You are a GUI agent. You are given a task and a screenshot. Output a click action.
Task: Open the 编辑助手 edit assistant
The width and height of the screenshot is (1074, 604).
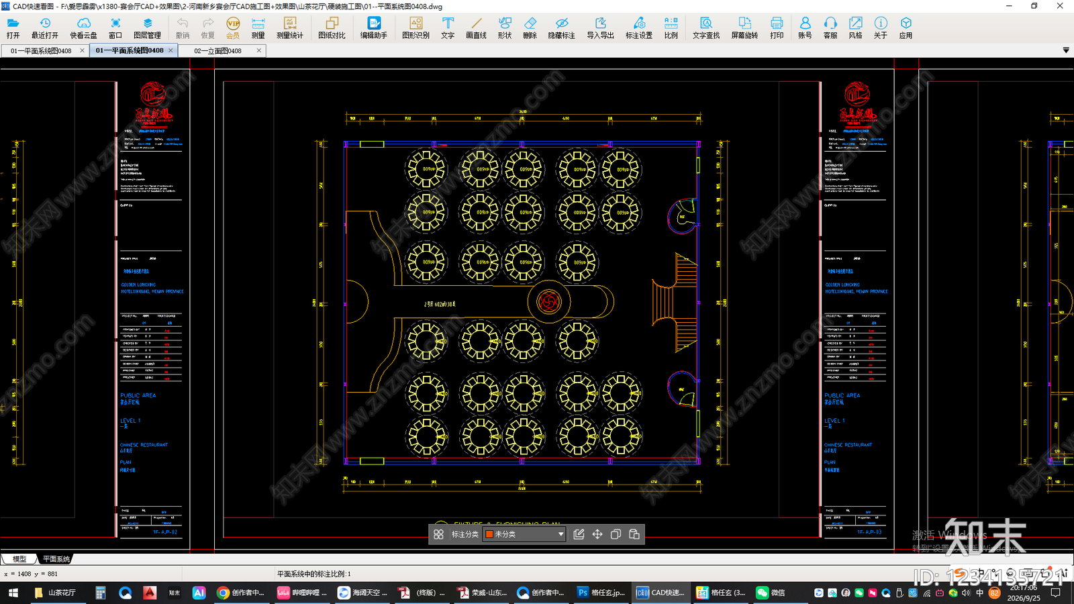click(374, 28)
